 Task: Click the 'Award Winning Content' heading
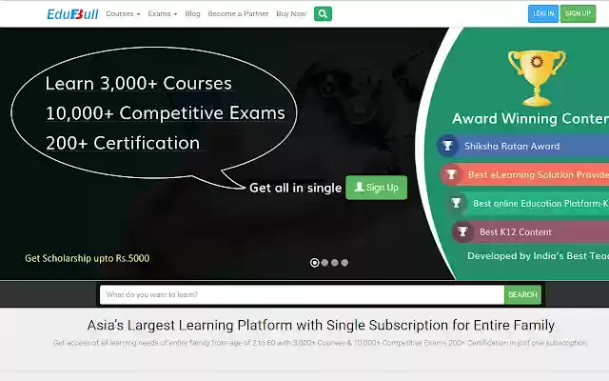click(x=531, y=118)
